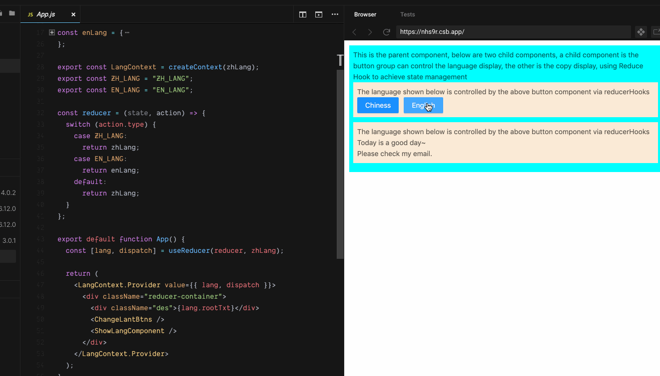The width and height of the screenshot is (660, 376).
Task: Click the 'const reducer' declaration line
Action: [131, 113]
